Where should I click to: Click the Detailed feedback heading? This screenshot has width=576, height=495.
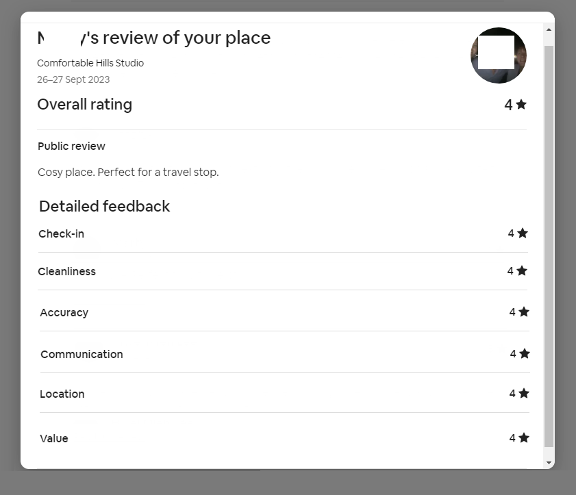click(104, 207)
